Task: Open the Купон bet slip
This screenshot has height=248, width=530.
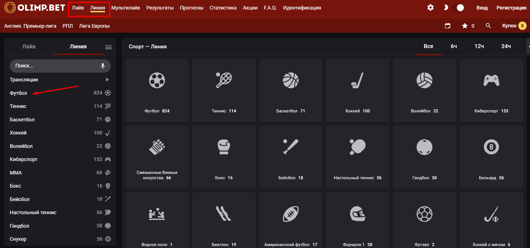Action: pyautogui.click(x=514, y=26)
